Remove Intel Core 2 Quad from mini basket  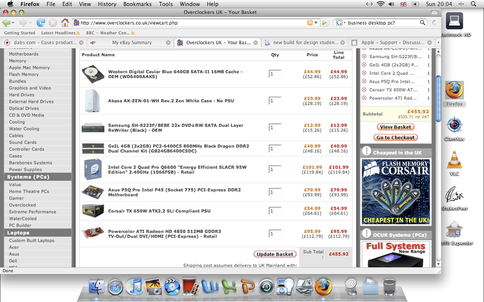tap(364, 73)
